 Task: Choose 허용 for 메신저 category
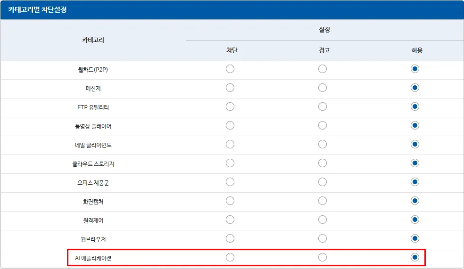point(415,88)
